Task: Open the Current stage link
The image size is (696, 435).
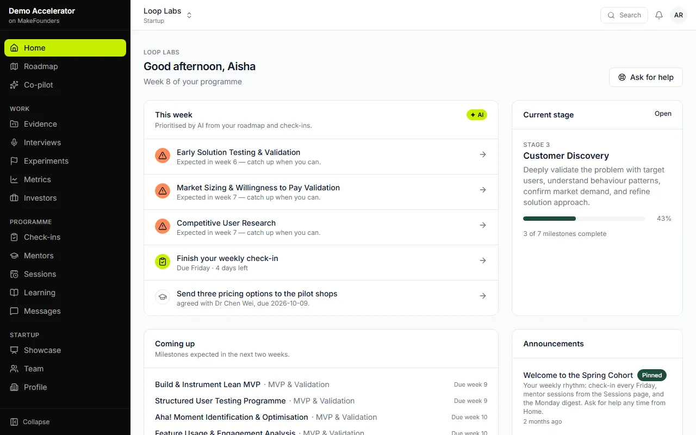Action: pos(663,114)
